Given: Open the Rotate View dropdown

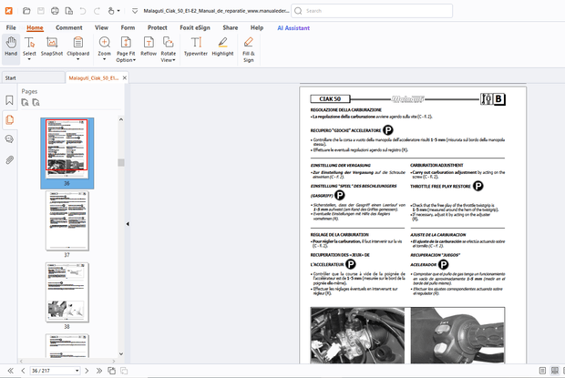Looking at the screenshot, I should 169,49.
